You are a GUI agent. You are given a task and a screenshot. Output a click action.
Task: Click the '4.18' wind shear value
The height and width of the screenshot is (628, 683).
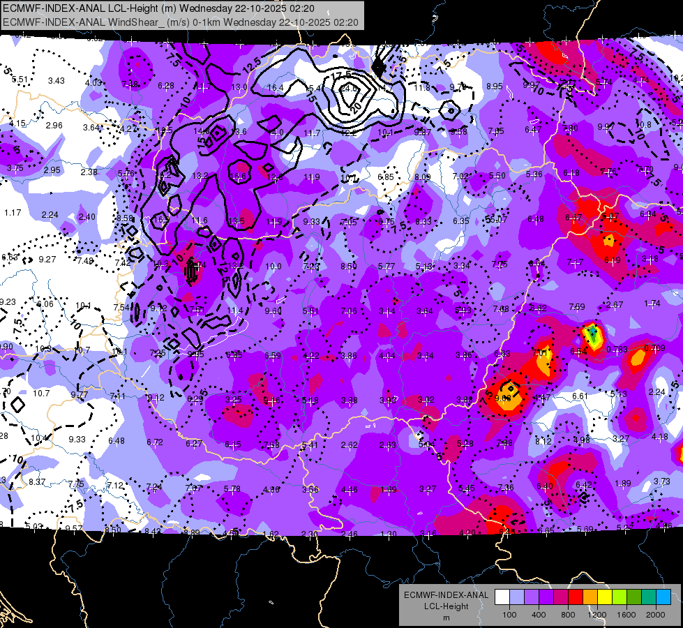pyautogui.click(x=659, y=437)
